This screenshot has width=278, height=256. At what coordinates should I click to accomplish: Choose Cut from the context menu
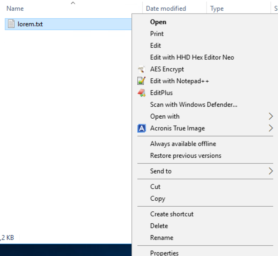(205, 187)
